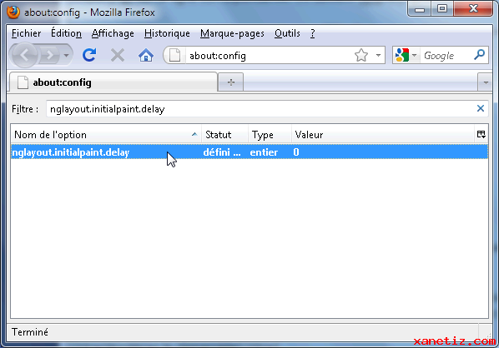This screenshot has width=499, height=348.
Task: Go forward with the Forward arrow button
Action: tap(48, 56)
